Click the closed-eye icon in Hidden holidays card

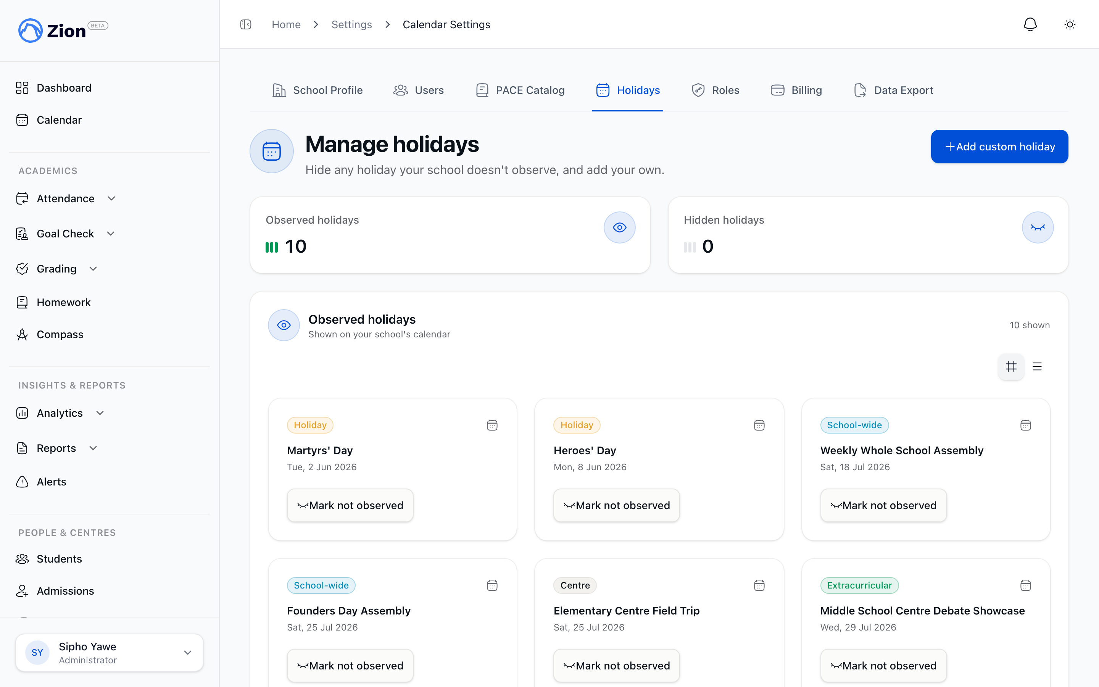tap(1038, 227)
